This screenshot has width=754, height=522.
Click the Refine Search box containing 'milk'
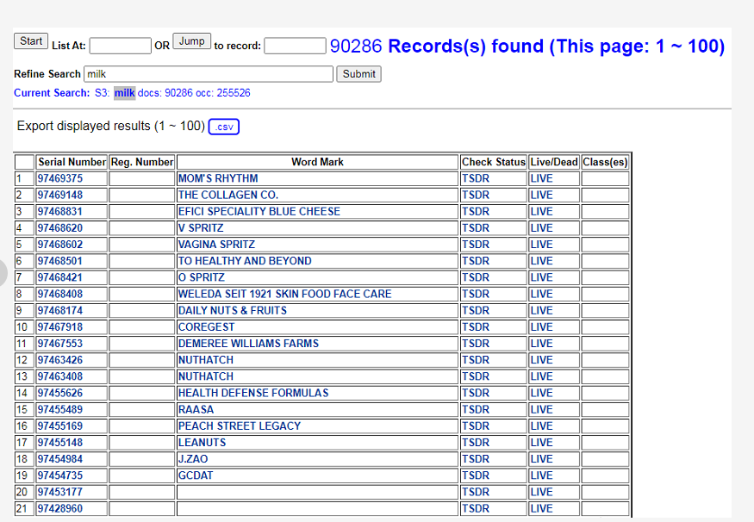click(209, 74)
